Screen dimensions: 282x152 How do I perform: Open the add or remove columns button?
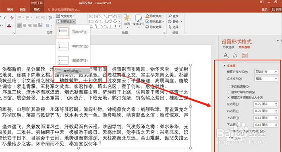pyautogui.click(x=49, y=25)
